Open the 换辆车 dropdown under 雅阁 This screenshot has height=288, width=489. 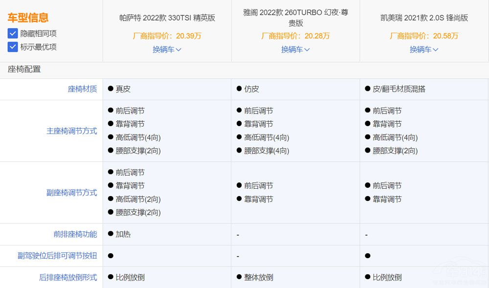pos(295,49)
